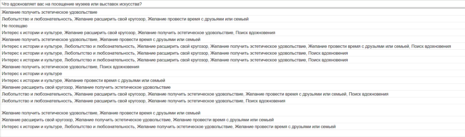Select the header cell about museum inspiration

click(x=233, y=4)
